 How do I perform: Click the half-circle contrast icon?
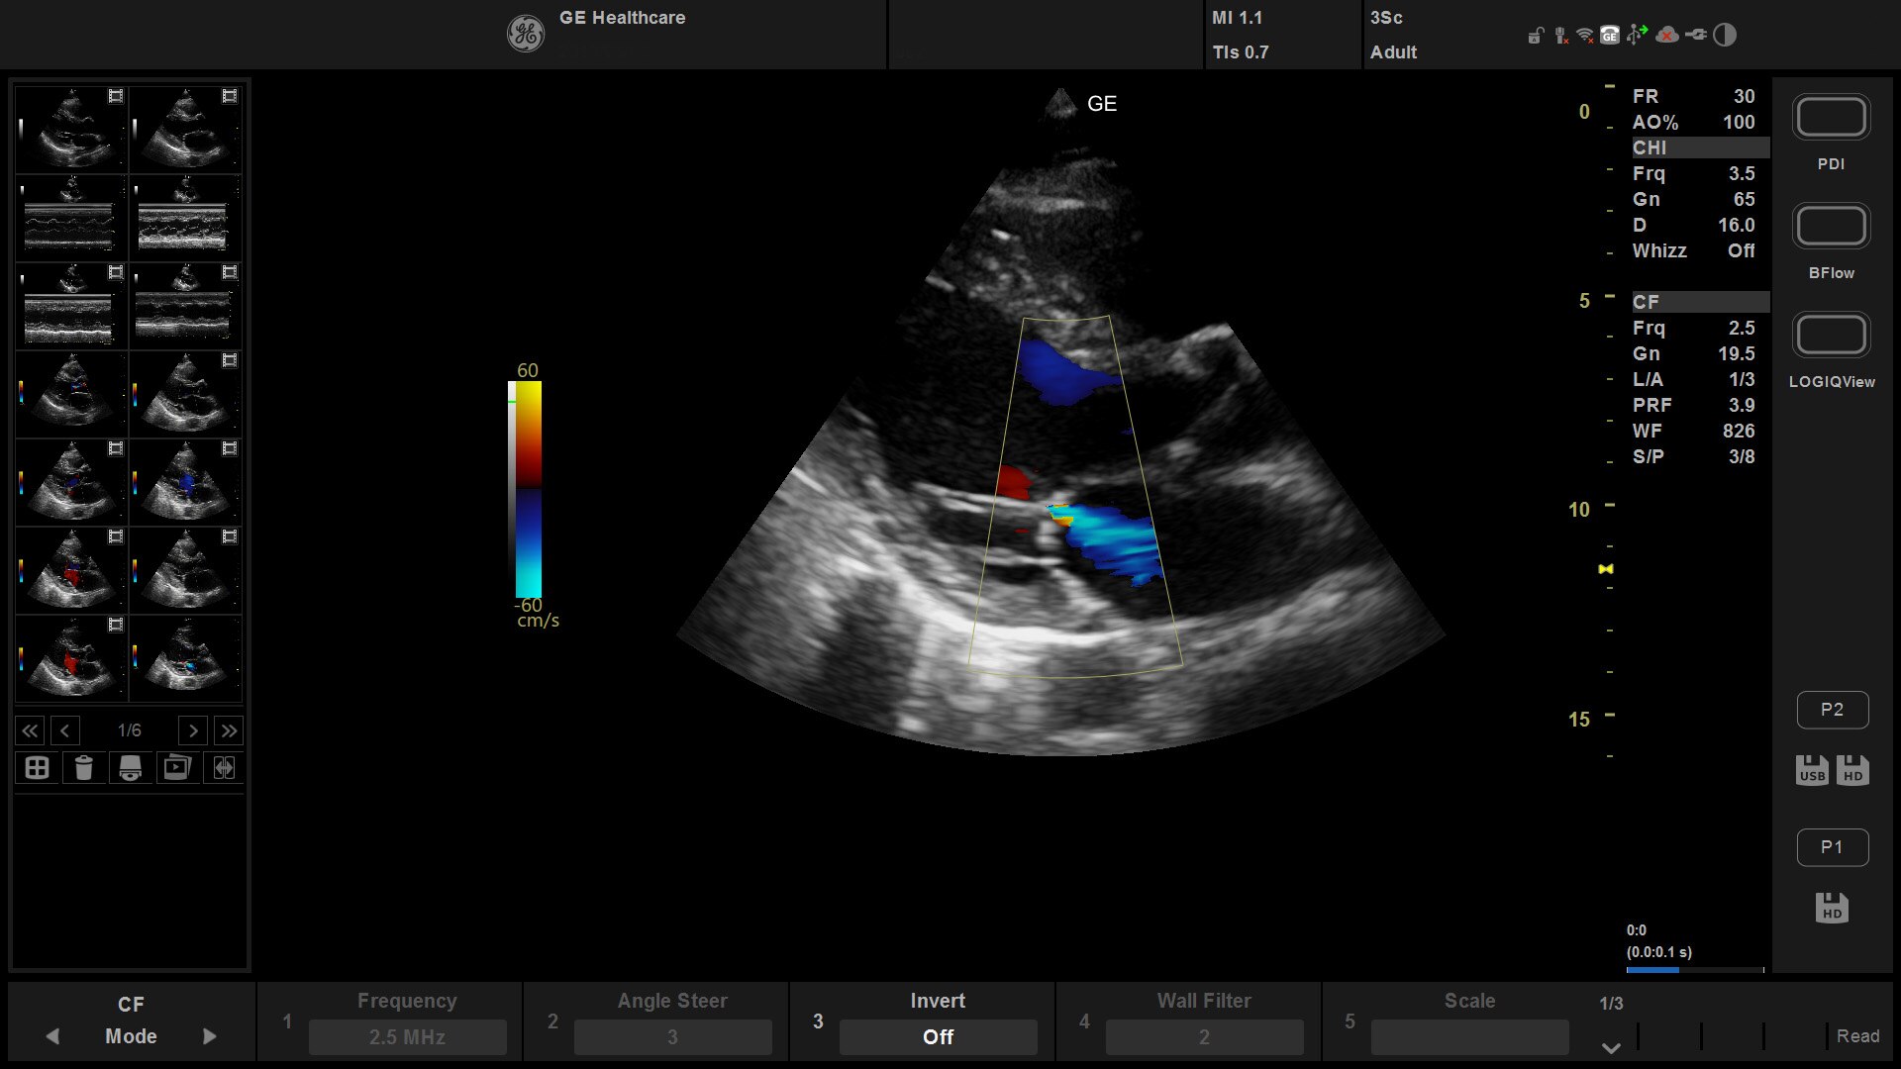coord(1725,36)
